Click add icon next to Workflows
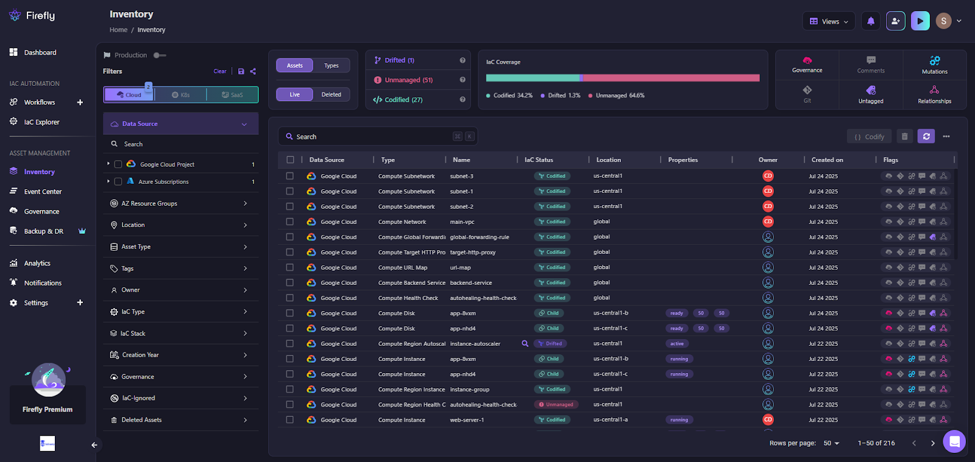Viewport: 975px width, 462px height. tap(80, 102)
